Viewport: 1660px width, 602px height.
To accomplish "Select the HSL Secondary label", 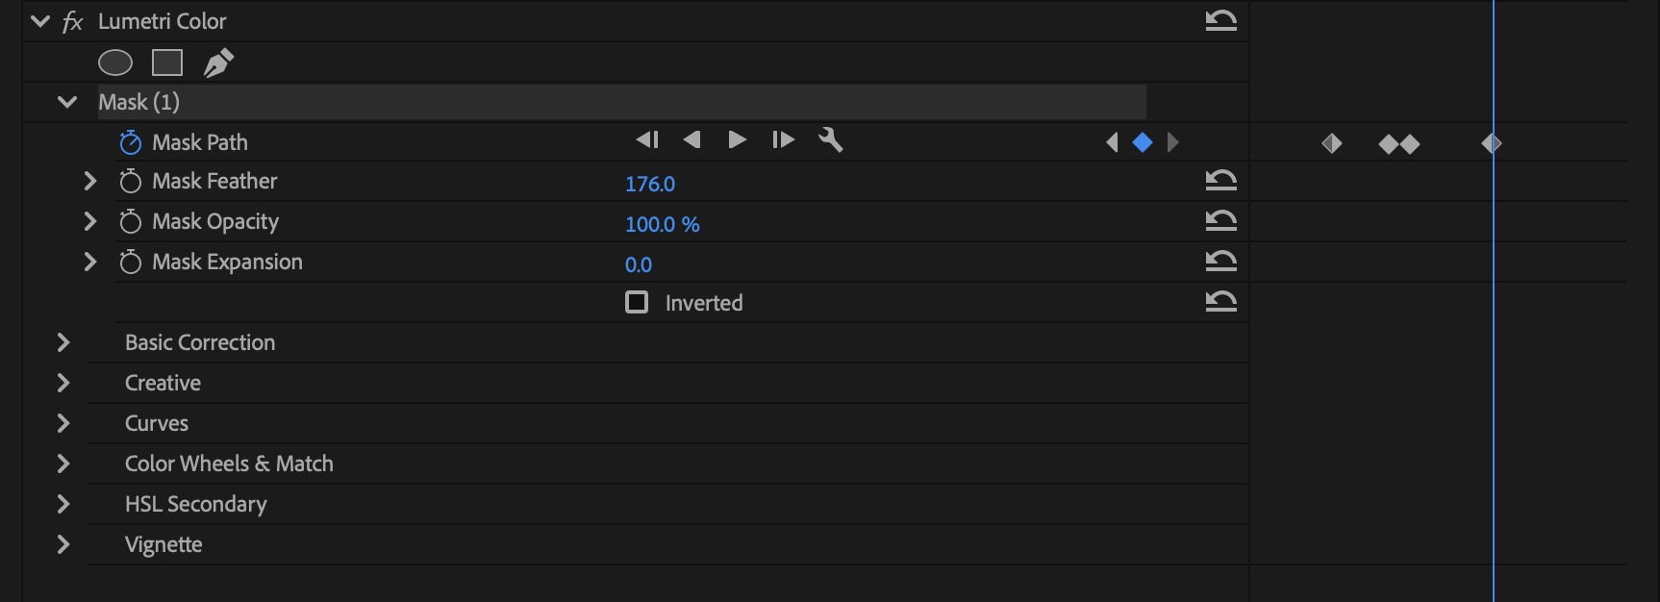I will pos(196,505).
